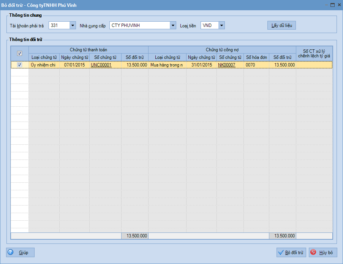Click the Giúp help button
343x264 pixels.
[x=20, y=253]
